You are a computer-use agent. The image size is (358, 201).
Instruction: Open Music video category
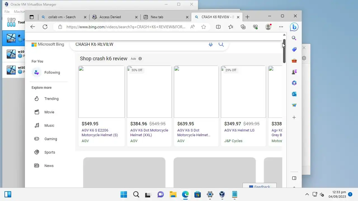[50, 126]
